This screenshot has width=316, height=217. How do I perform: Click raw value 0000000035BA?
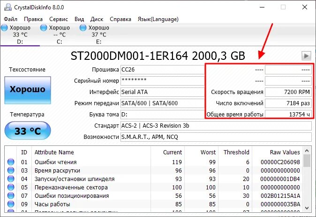point(280,204)
